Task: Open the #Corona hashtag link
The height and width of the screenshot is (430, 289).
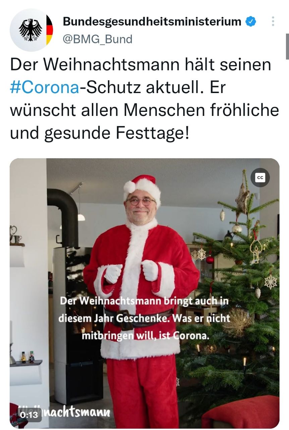Action: pyautogui.click(x=45, y=87)
